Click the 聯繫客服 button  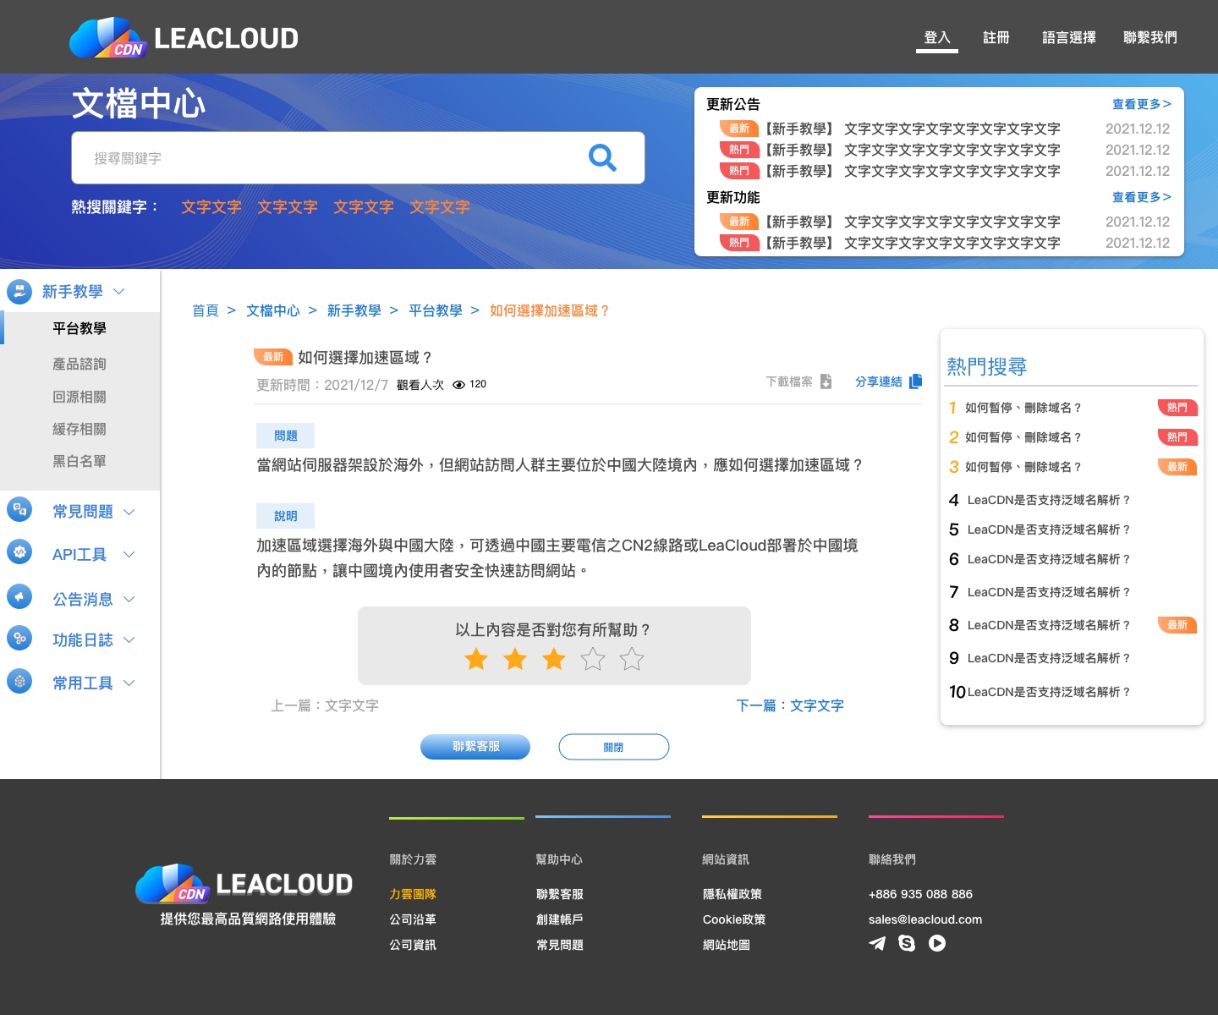(475, 747)
